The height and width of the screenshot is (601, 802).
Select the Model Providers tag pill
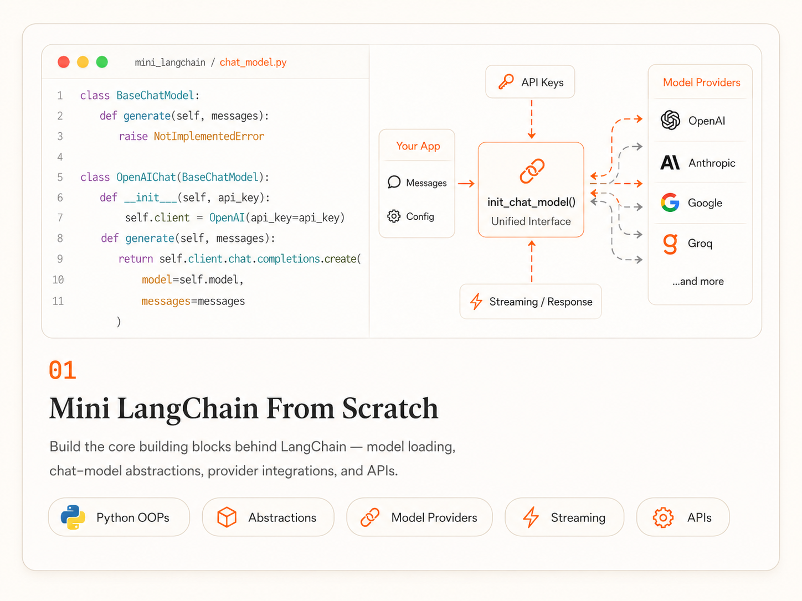tap(419, 517)
